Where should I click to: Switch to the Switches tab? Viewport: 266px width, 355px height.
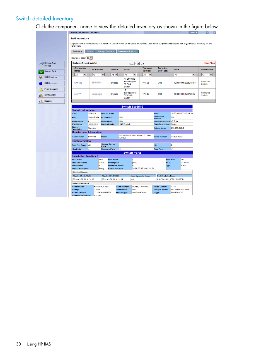point(77,51)
